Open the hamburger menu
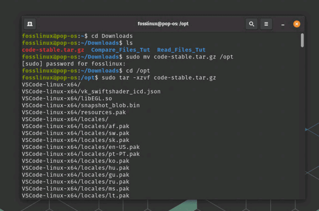The height and width of the screenshot is (211, 319). [x=266, y=24]
